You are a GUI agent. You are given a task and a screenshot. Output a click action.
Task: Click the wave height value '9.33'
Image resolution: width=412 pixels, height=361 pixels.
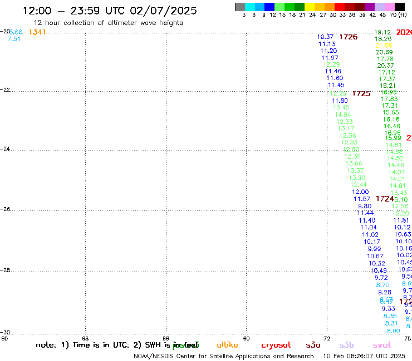(389, 309)
